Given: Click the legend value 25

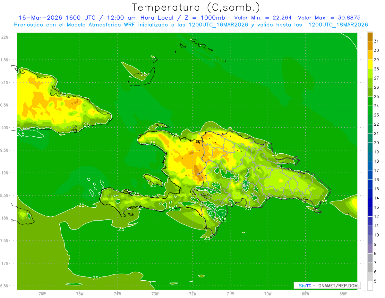Looking at the screenshot, I should coord(377,96).
